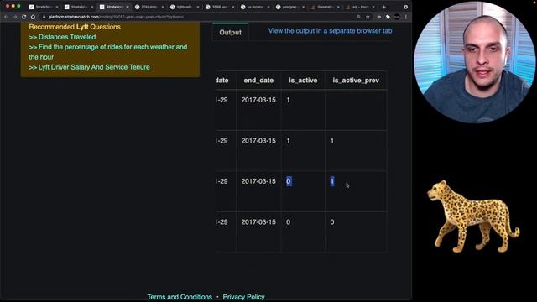Close the active StrataScratch tab

click(128, 7)
